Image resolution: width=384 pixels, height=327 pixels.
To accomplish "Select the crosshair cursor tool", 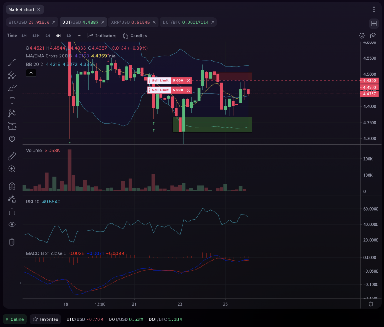I will click(x=12, y=50).
